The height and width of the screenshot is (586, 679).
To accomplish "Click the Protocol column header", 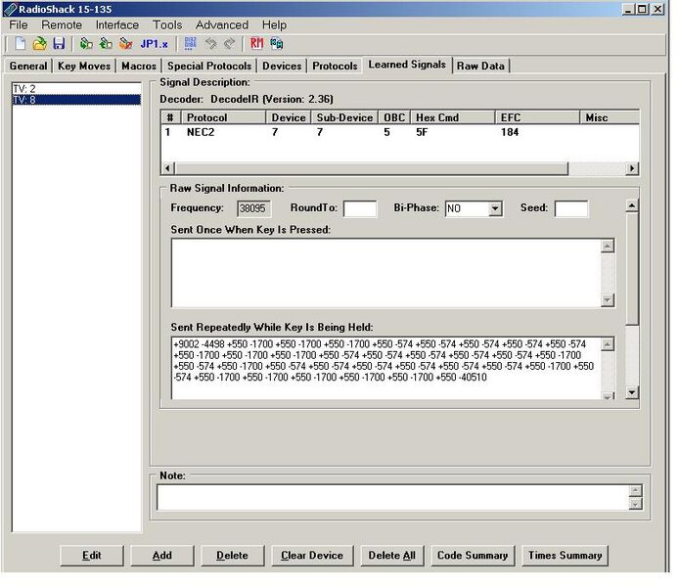I will 223,117.
